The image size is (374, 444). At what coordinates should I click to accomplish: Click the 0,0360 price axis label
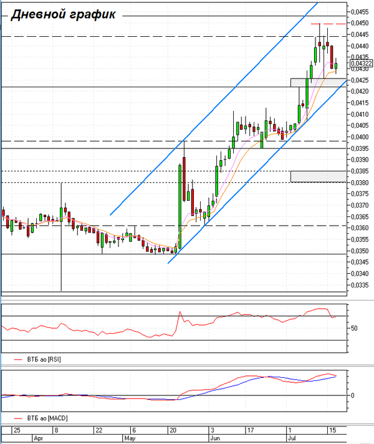tap(360, 228)
